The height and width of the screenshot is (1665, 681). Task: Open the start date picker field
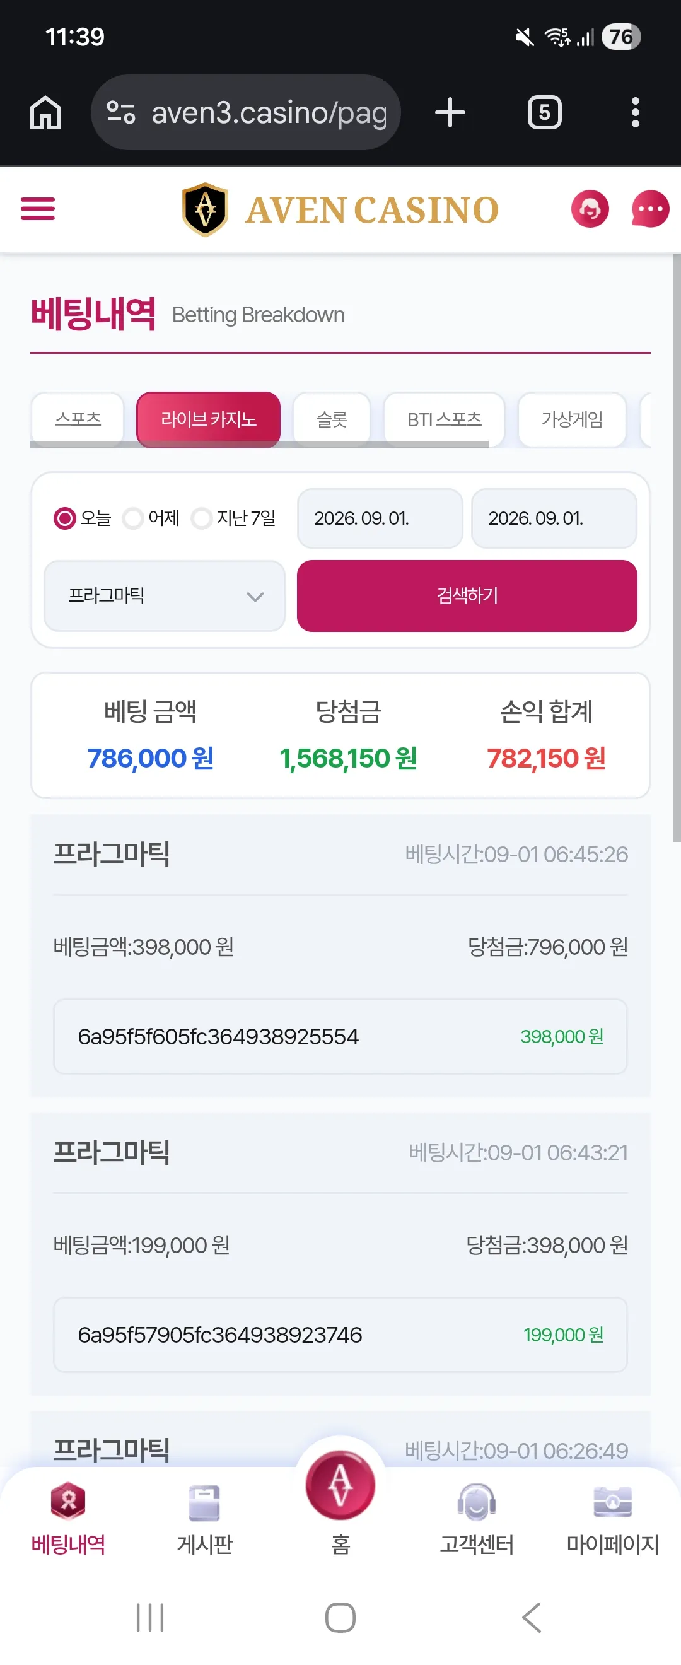pos(380,518)
